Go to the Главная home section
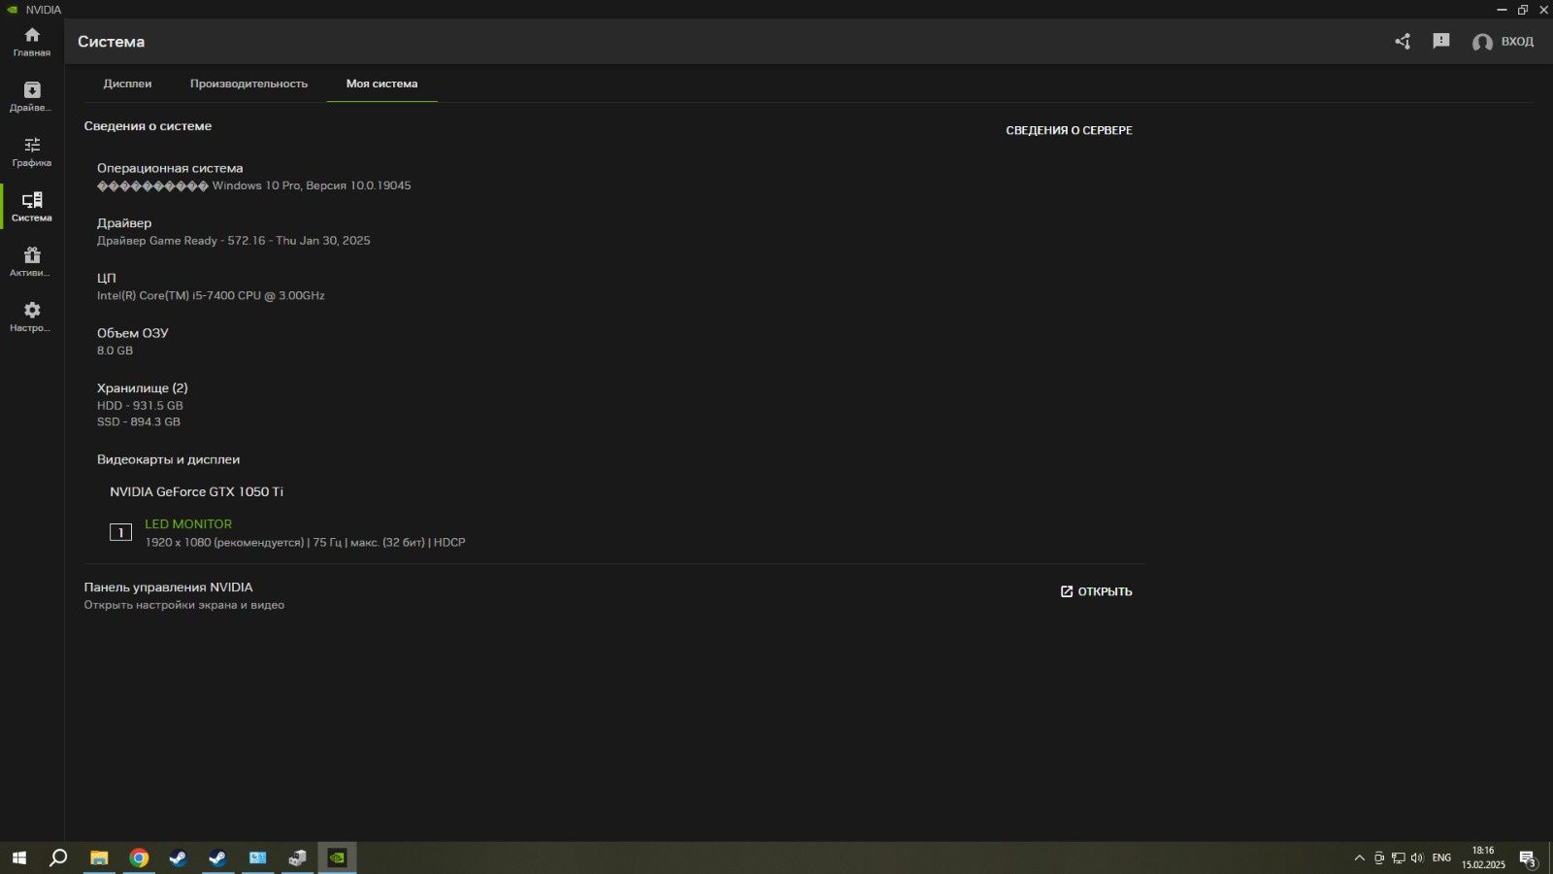The height and width of the screenshot is (874, 1553). coord(32,42)
